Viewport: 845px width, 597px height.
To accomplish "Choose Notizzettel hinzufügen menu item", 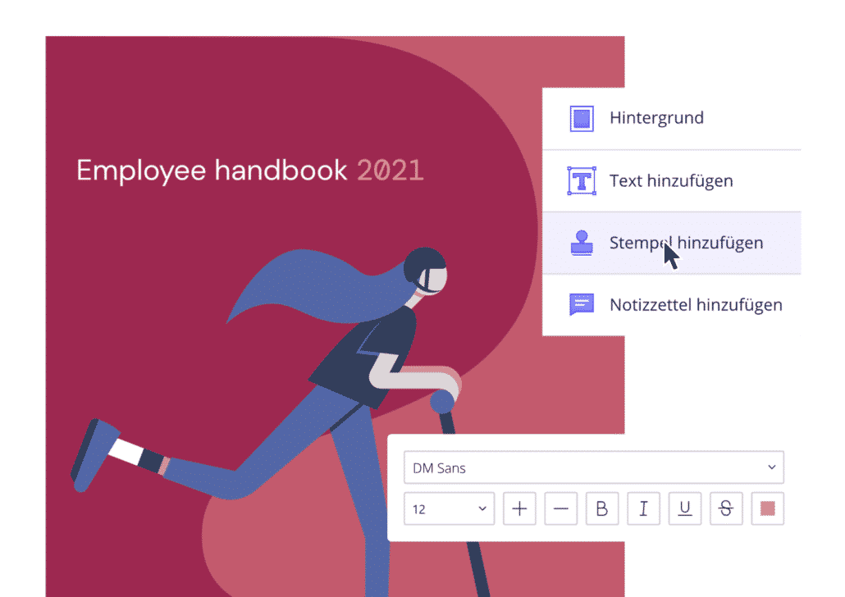I will (671, 305).
